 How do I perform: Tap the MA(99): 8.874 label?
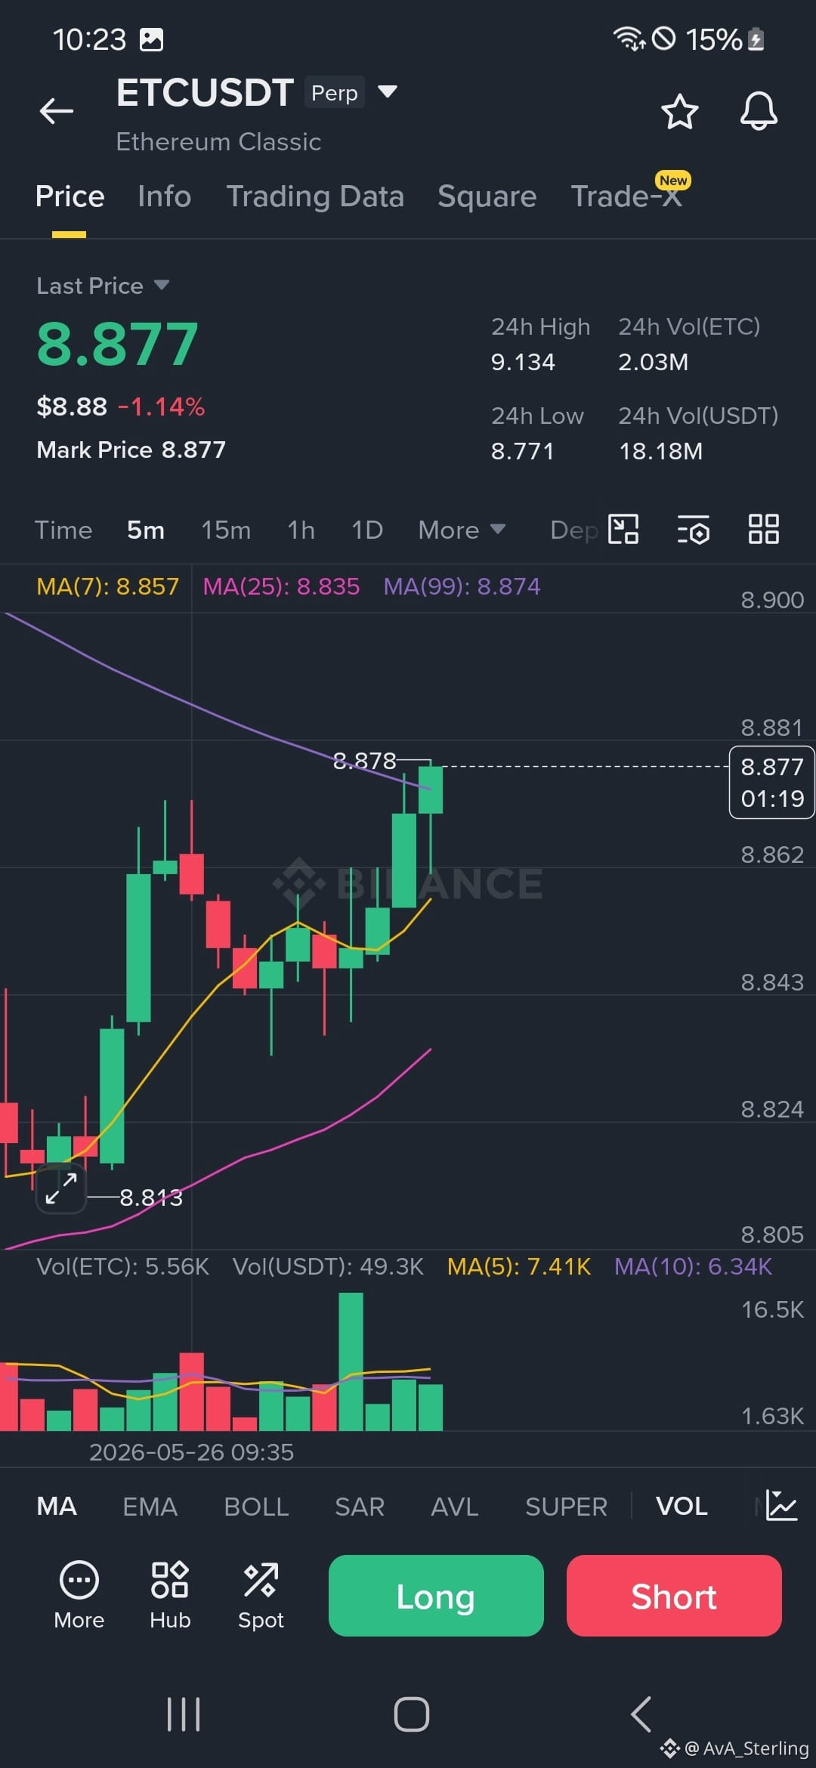pos(462,586)
